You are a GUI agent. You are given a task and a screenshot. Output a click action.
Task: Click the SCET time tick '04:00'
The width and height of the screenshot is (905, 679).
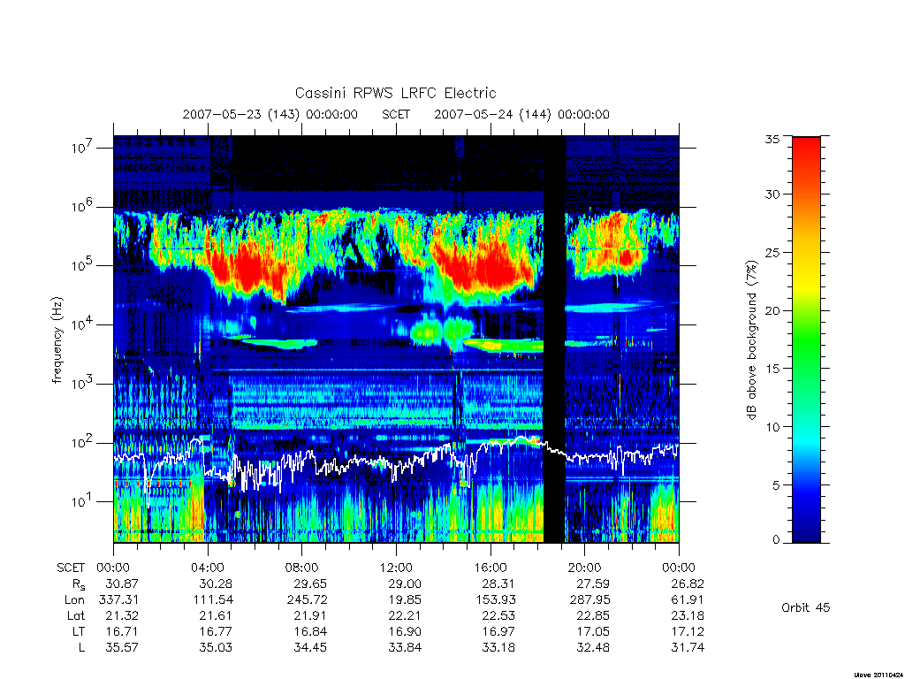click(208, 568)
